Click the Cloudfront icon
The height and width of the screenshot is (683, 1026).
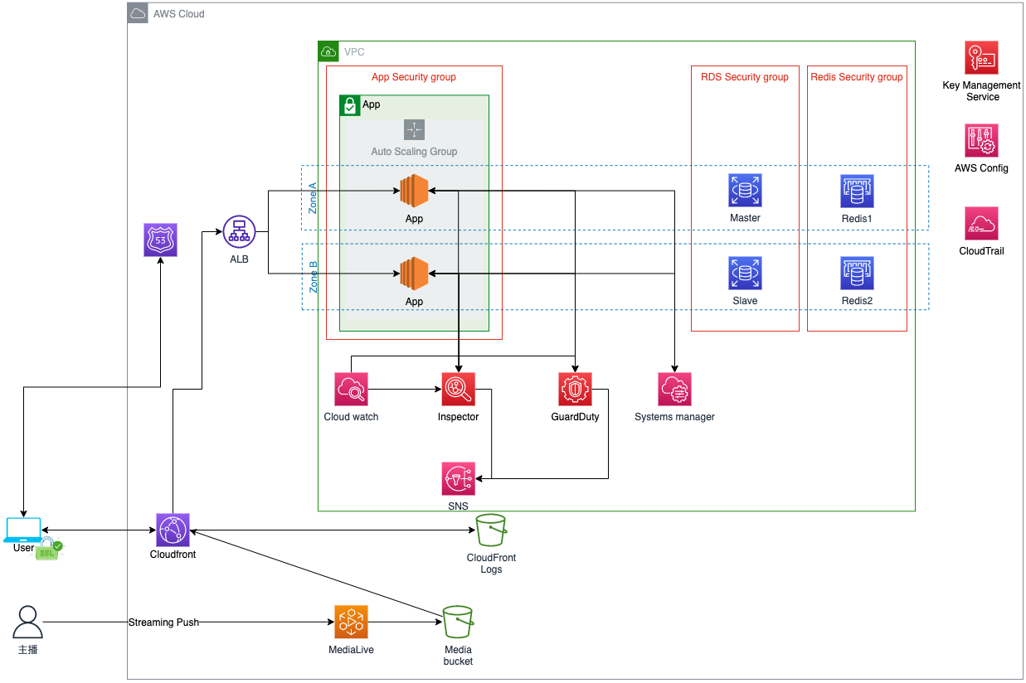click(x=173, y=530)
